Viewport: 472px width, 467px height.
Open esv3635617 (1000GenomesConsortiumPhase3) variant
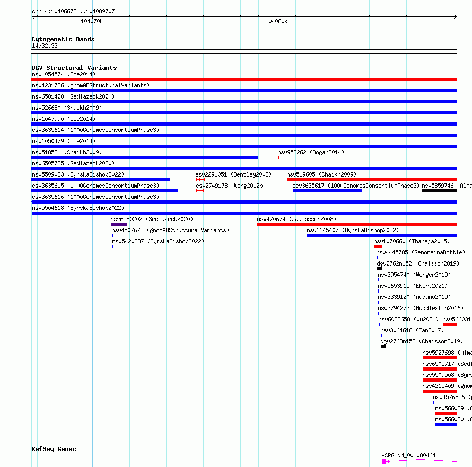click(x=356, y=186)
